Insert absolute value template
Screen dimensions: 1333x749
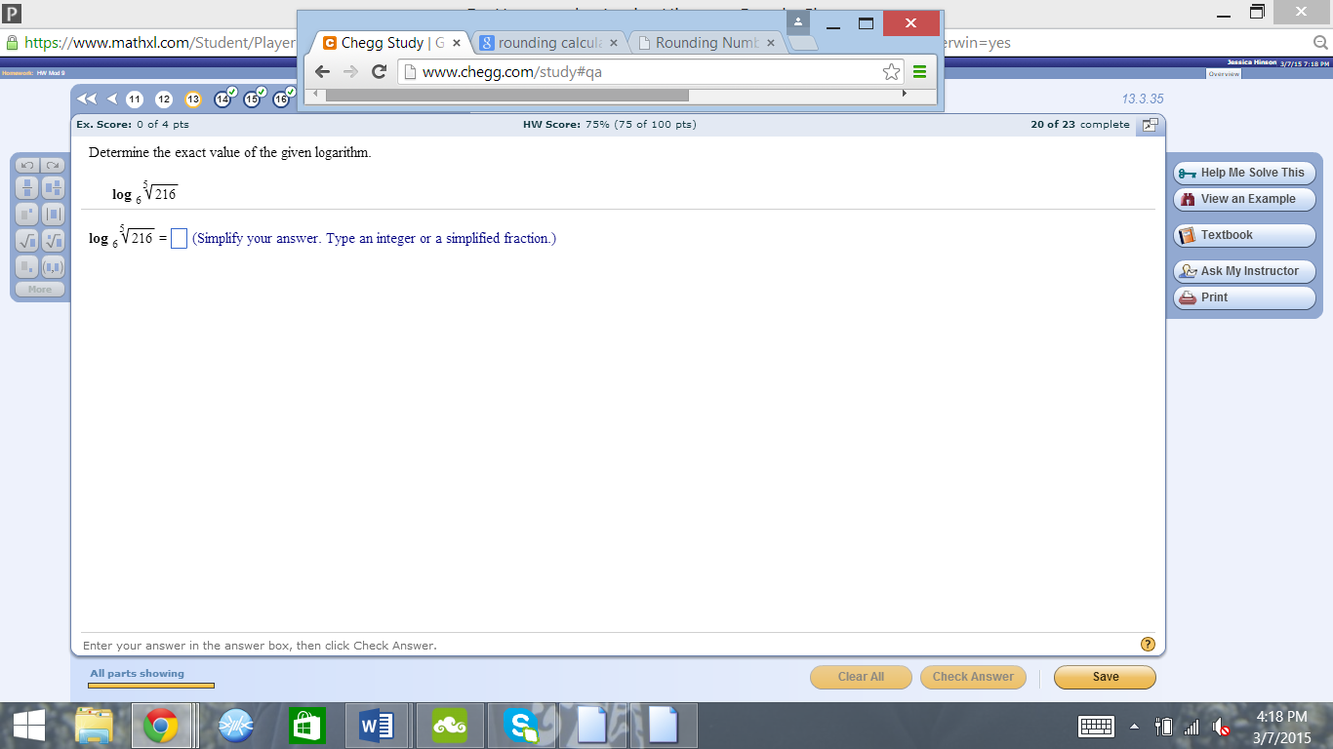tap(53, 215)
